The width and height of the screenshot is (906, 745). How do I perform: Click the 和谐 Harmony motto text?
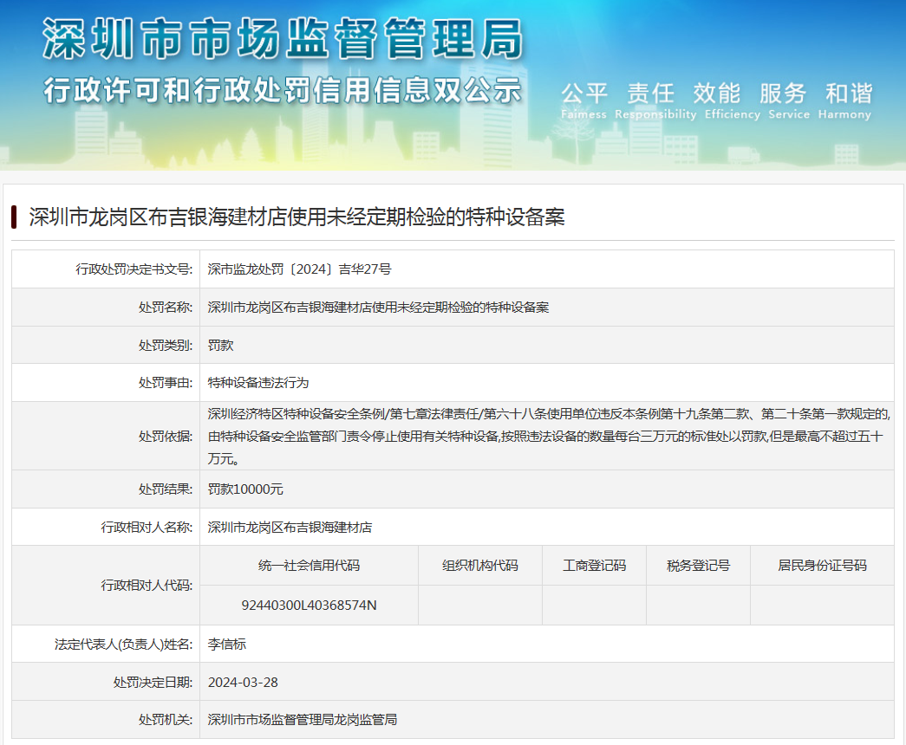[x=848, y=94]
